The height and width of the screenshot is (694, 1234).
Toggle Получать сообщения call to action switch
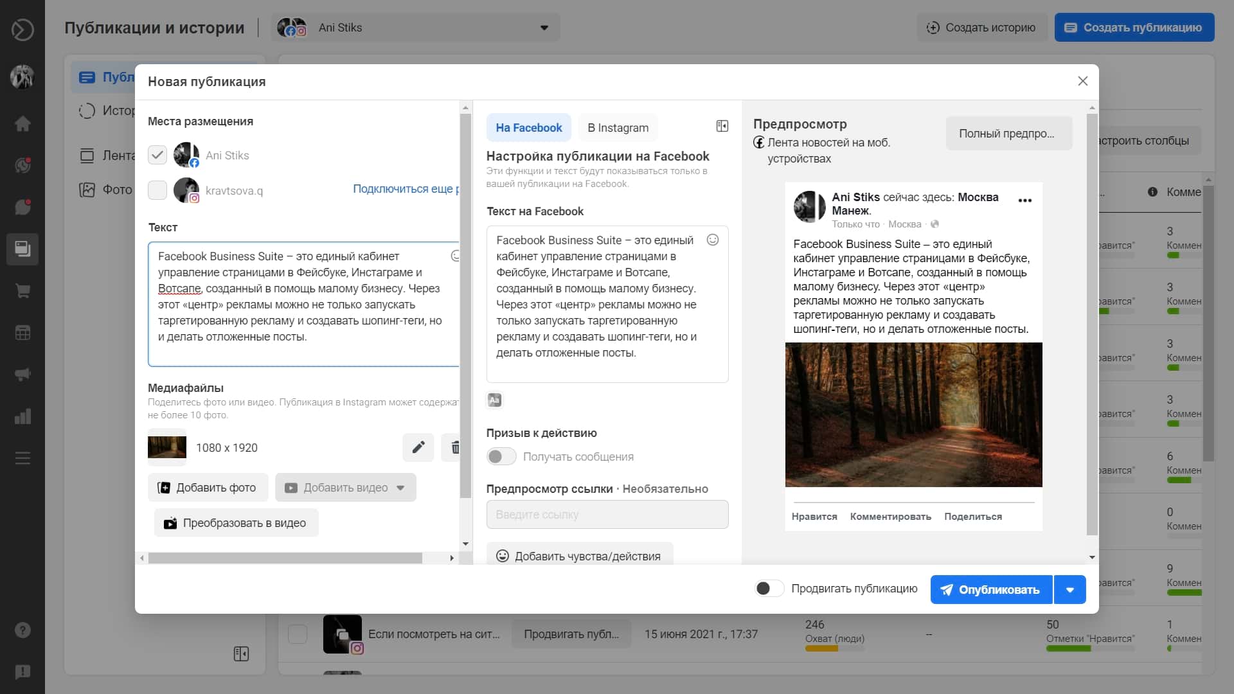click(x=501, y=456)
